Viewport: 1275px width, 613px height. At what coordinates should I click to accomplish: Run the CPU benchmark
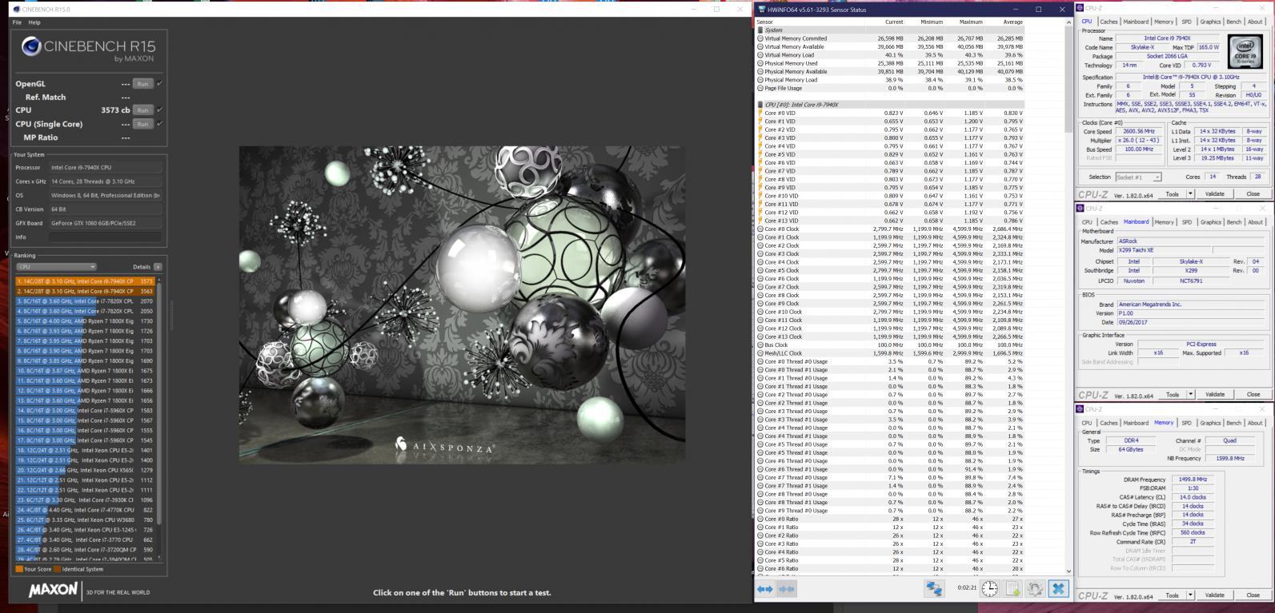pos(142,110)
